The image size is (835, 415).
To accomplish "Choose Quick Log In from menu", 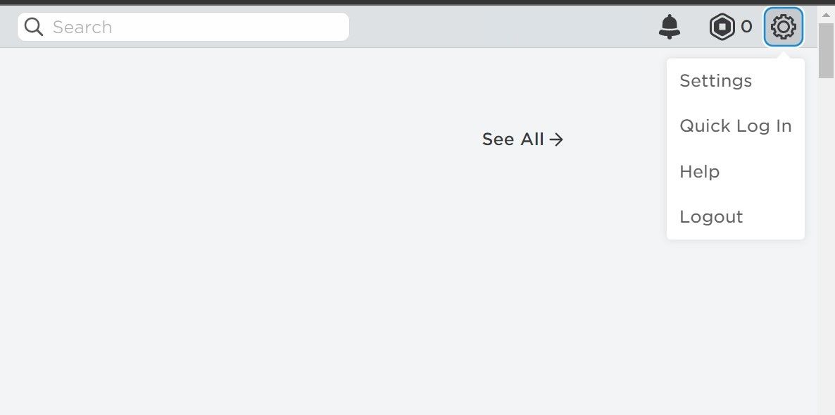I will 736,126.
